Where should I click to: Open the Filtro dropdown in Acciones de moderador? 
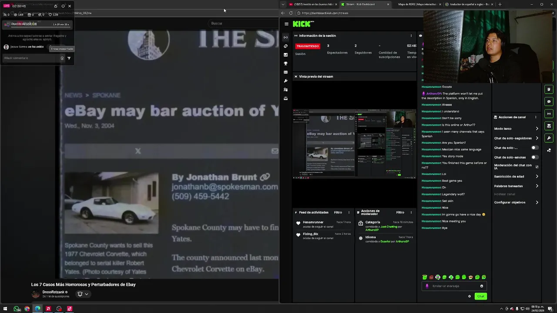pyautogui.click(x=400, y=213)
